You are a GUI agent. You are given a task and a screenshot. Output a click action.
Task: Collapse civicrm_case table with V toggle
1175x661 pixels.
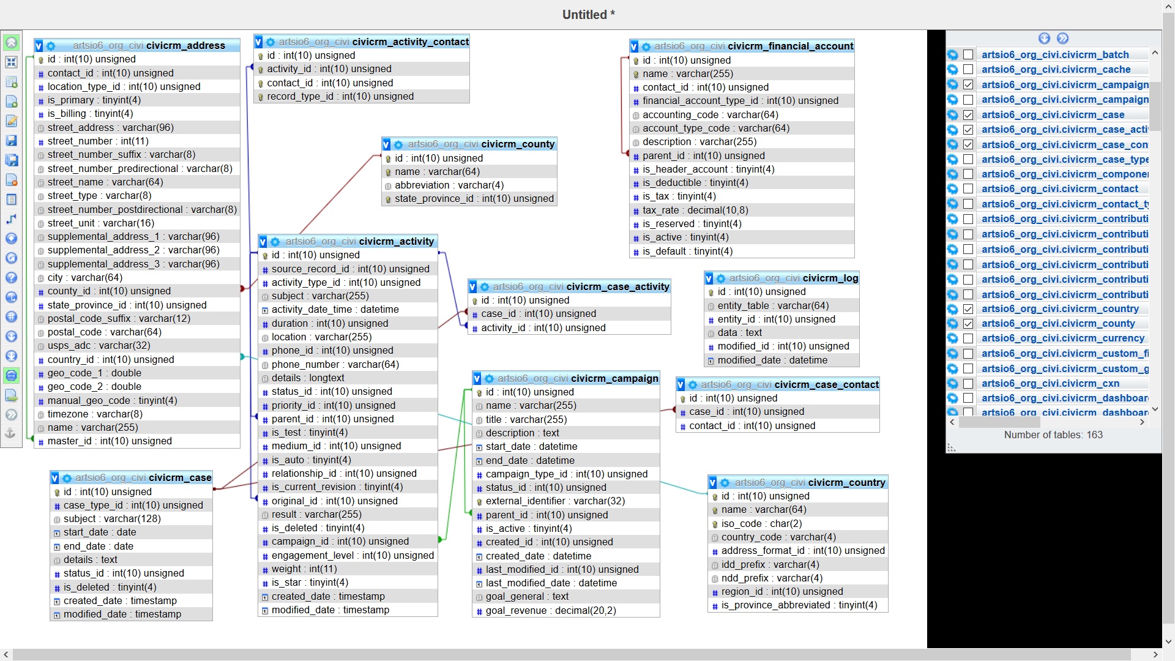pos(54,478)
